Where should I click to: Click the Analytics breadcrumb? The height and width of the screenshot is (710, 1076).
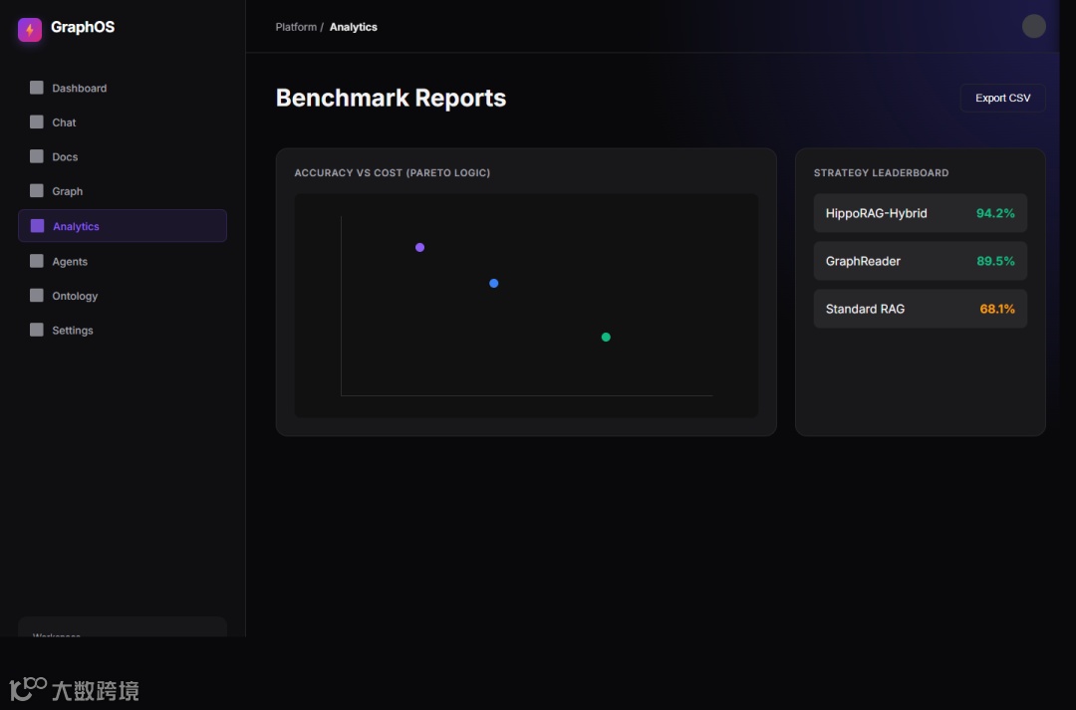click(x=354, y=27)
